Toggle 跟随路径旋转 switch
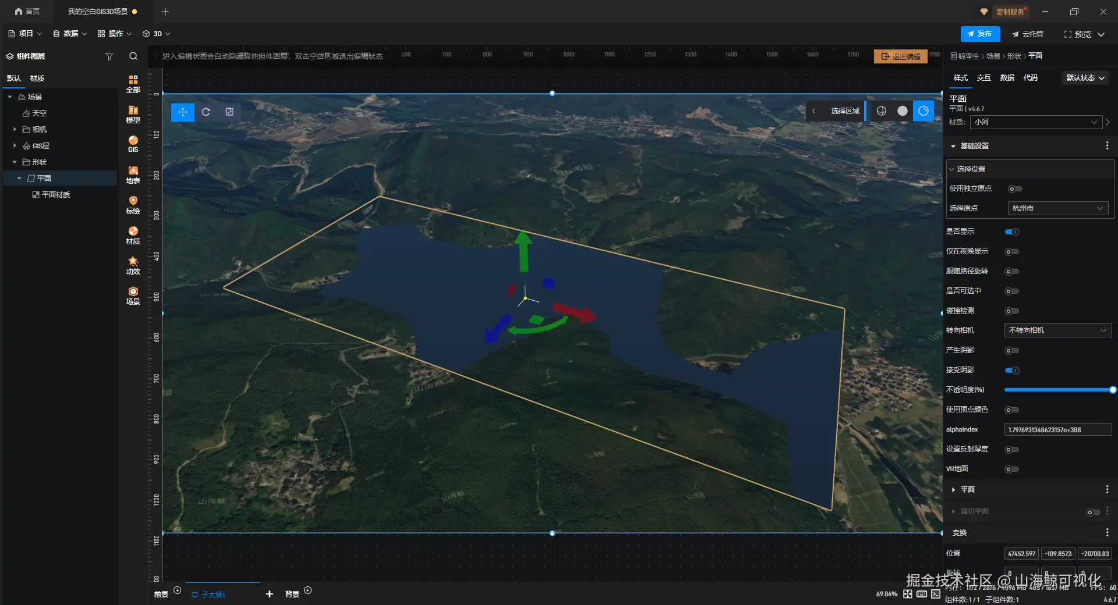 point(1012,271)
